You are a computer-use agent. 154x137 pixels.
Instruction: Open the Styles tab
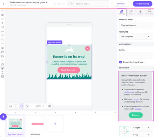(x=131, y=12)
